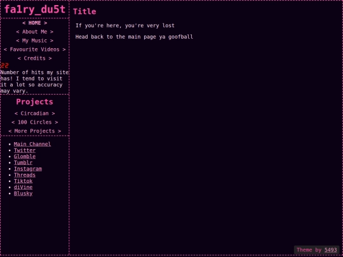Image resolution: width=343 pixels, height=257 pixels.
Task: Open the Glomble link
Action: pyautogui.click(x=25, y=157)
